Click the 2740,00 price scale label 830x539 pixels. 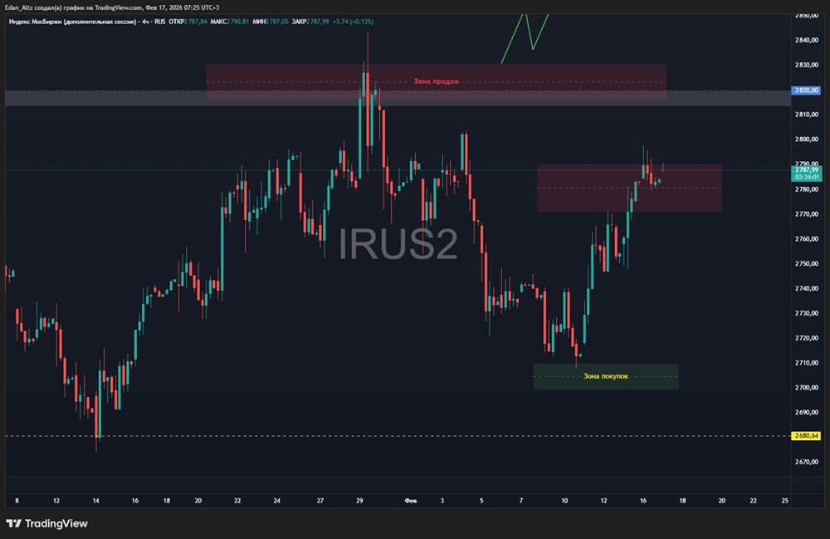[806, 288]
